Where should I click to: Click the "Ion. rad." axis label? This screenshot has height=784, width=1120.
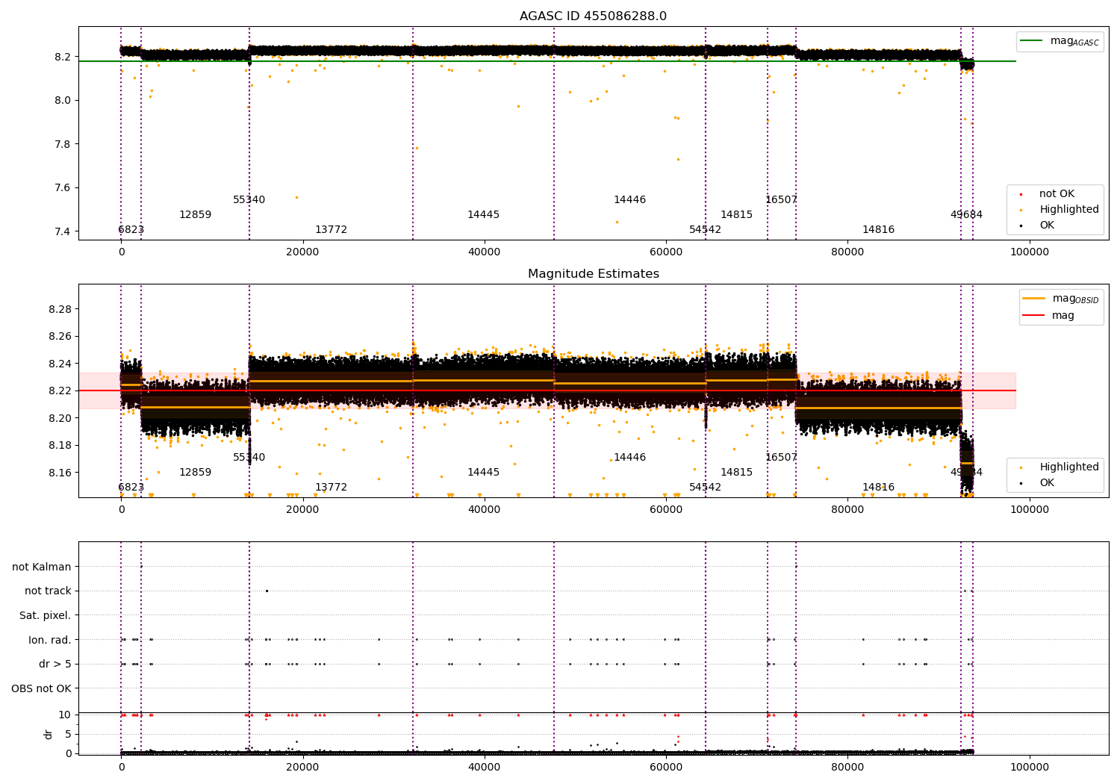(x=50, y=640)
